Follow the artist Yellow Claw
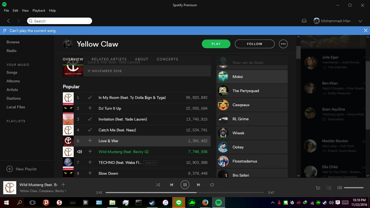The image size is (370, 208). click(x=255, y=44)
